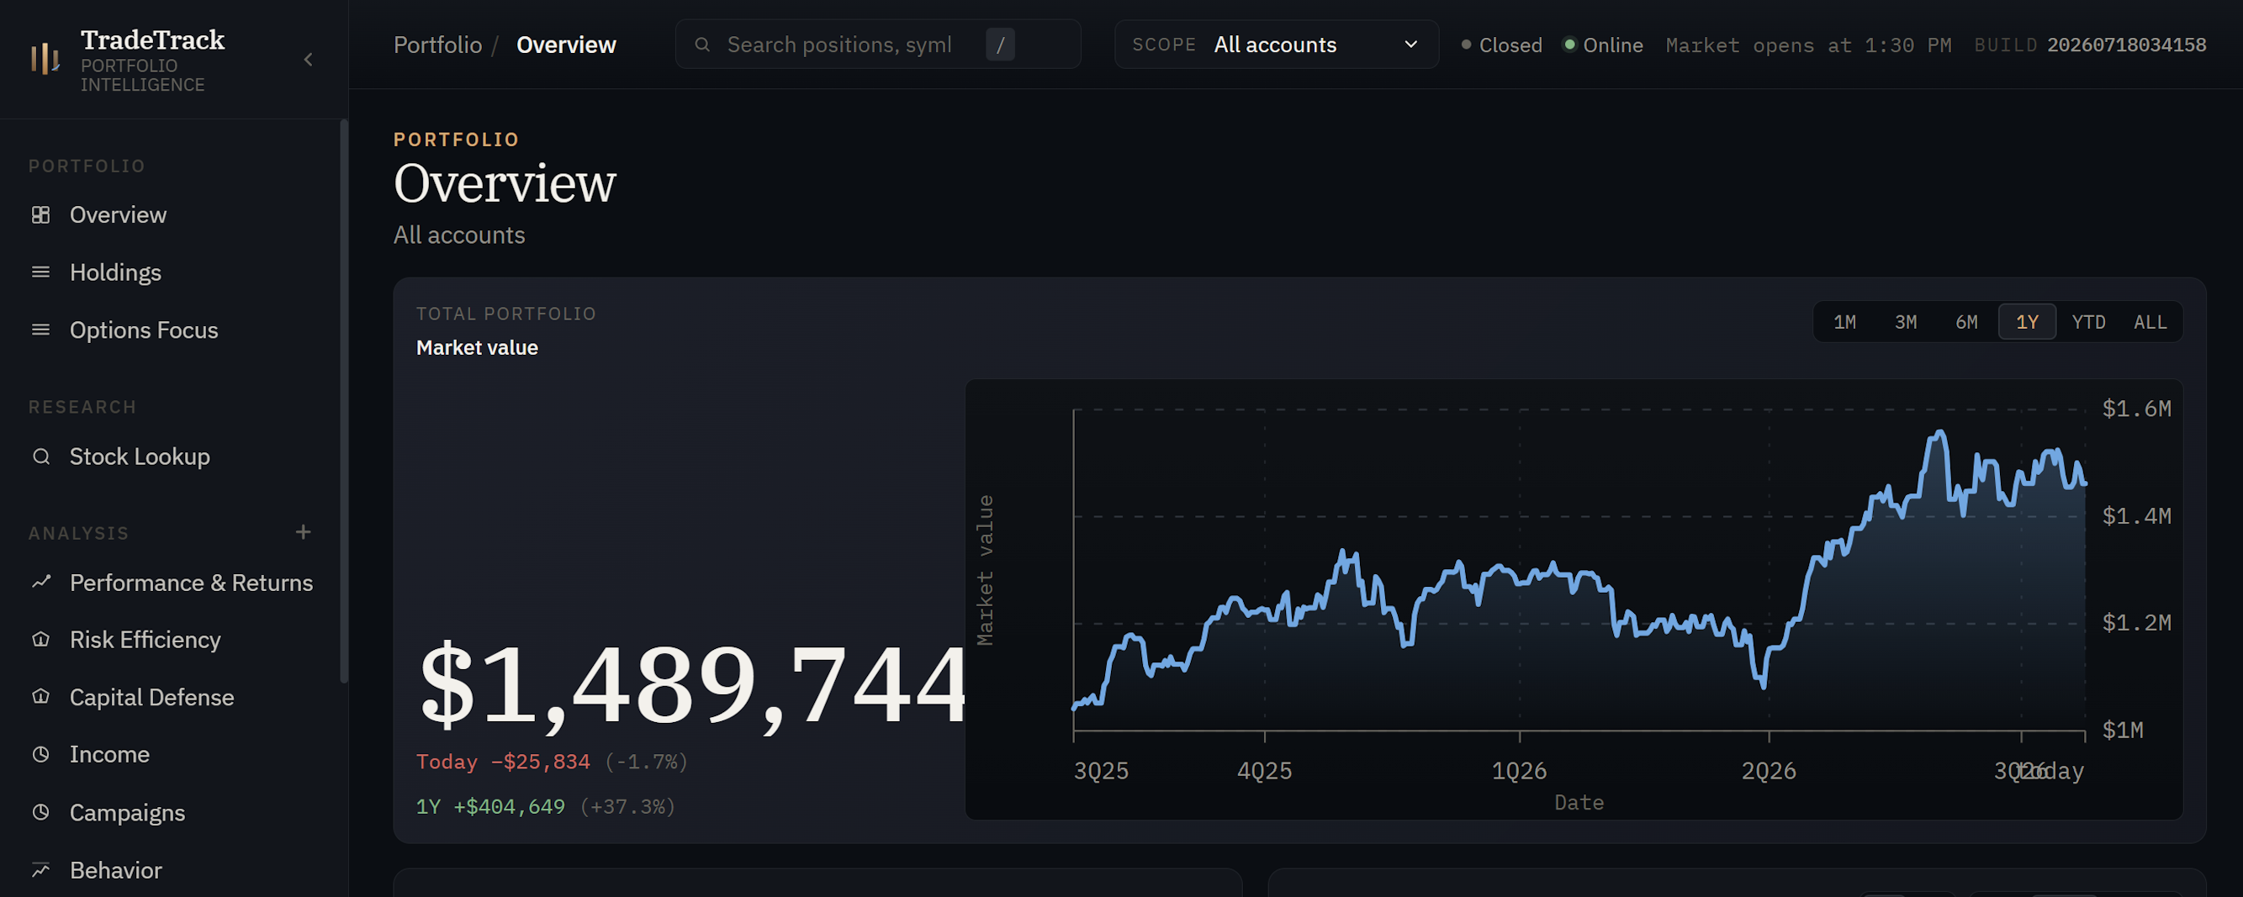This screenshot has width=2243, height=897.
Task: Click the Market value card subtitle
Action: pyautogui.click(x=477, y=347)
